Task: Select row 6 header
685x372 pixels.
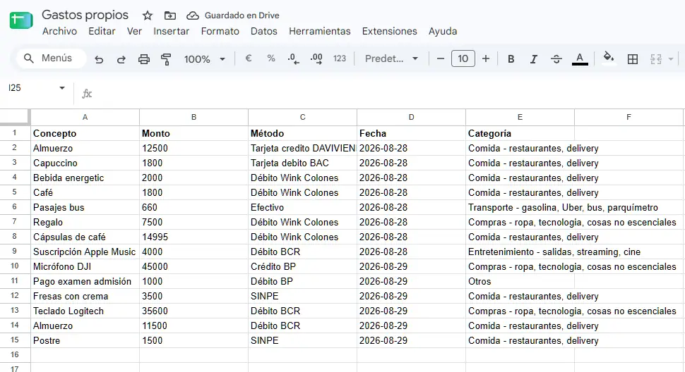Action: pyautogui.click(x=14, y=207)
